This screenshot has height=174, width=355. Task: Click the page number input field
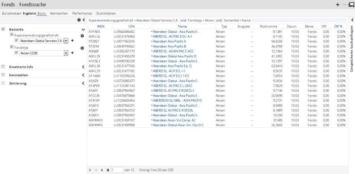coord(117,170)
